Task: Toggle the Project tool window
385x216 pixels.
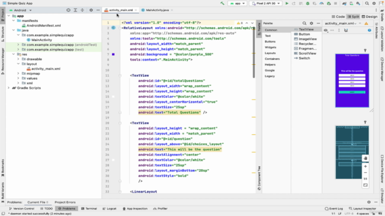Action: tap(2, 15)
